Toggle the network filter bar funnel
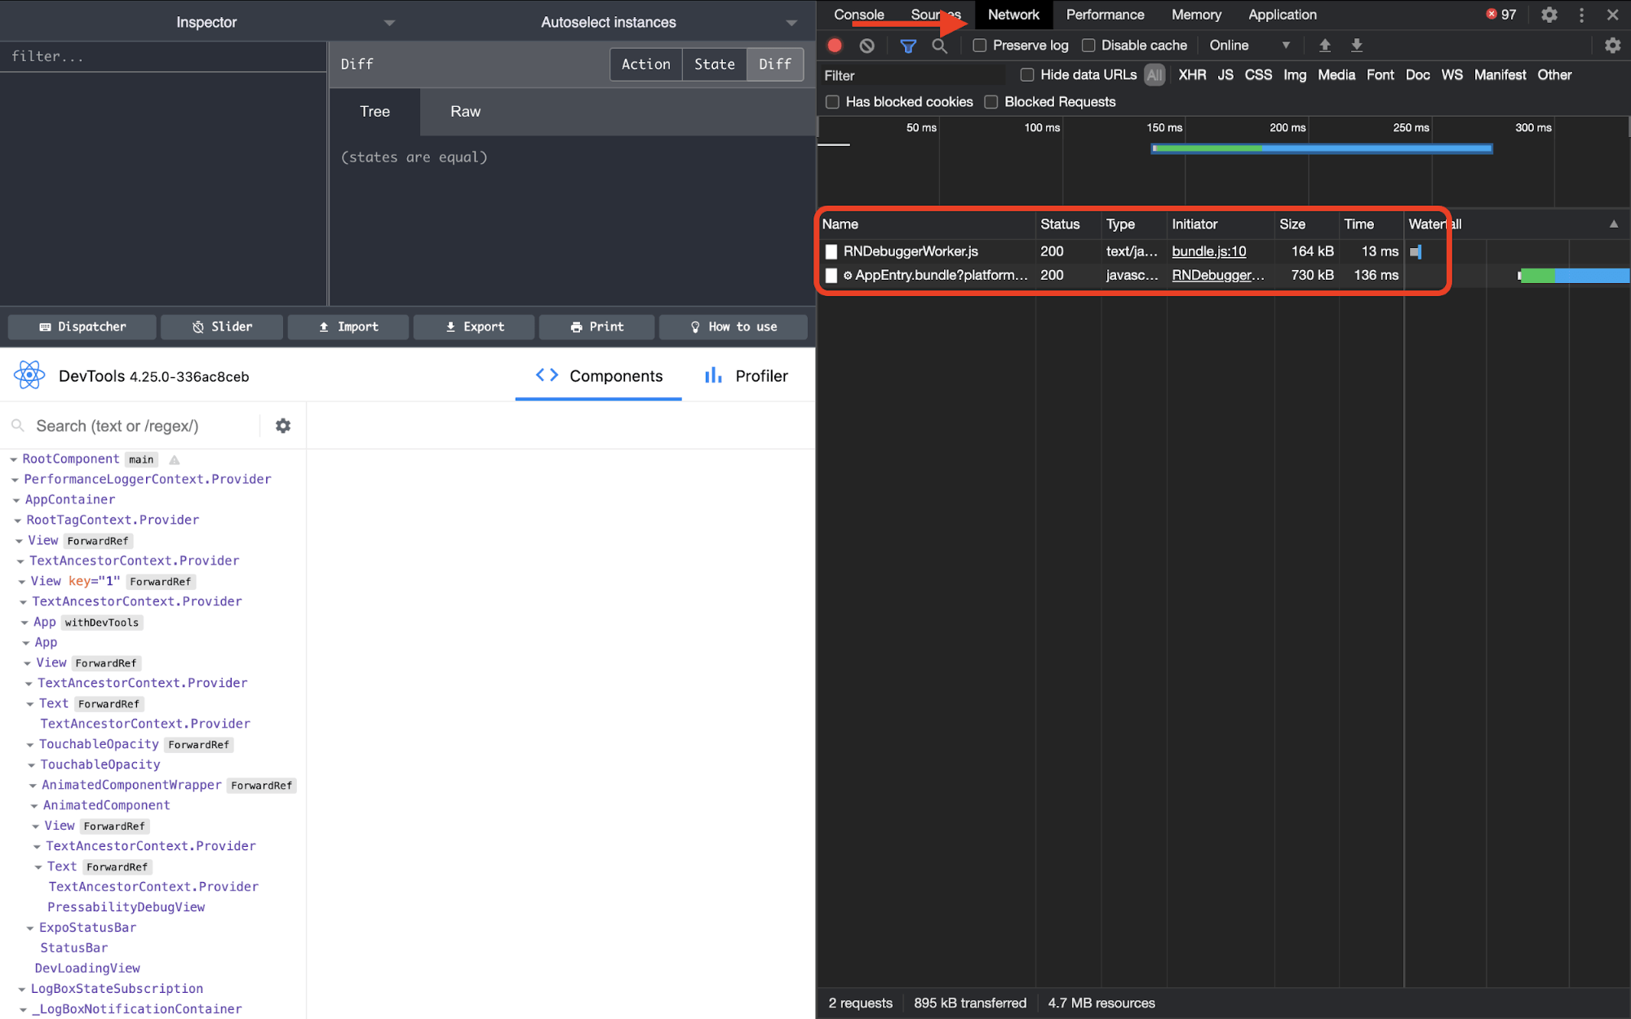The width and height of the screenshot is (1631, 1019). click(907, 46)
